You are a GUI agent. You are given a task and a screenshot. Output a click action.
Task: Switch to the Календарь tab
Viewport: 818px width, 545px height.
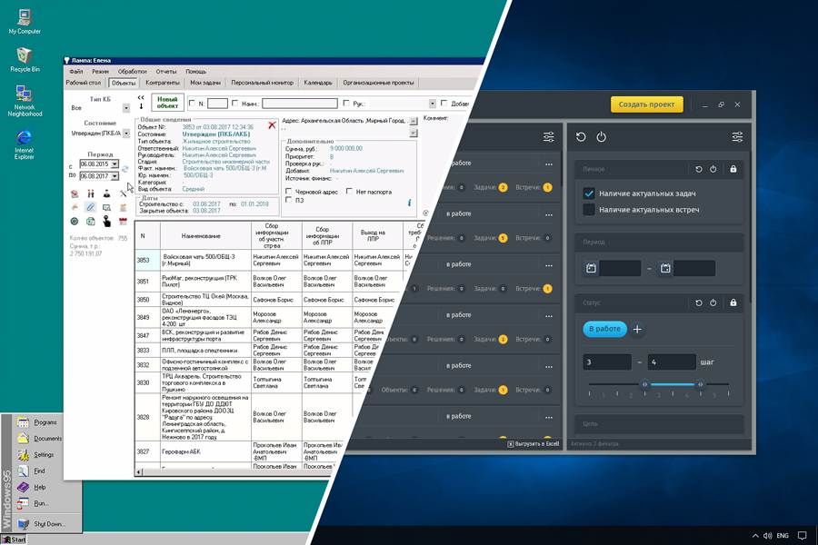pos(318,83)
